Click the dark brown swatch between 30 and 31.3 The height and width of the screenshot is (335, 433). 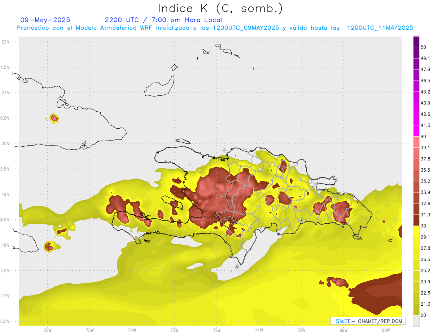[416, 220]
